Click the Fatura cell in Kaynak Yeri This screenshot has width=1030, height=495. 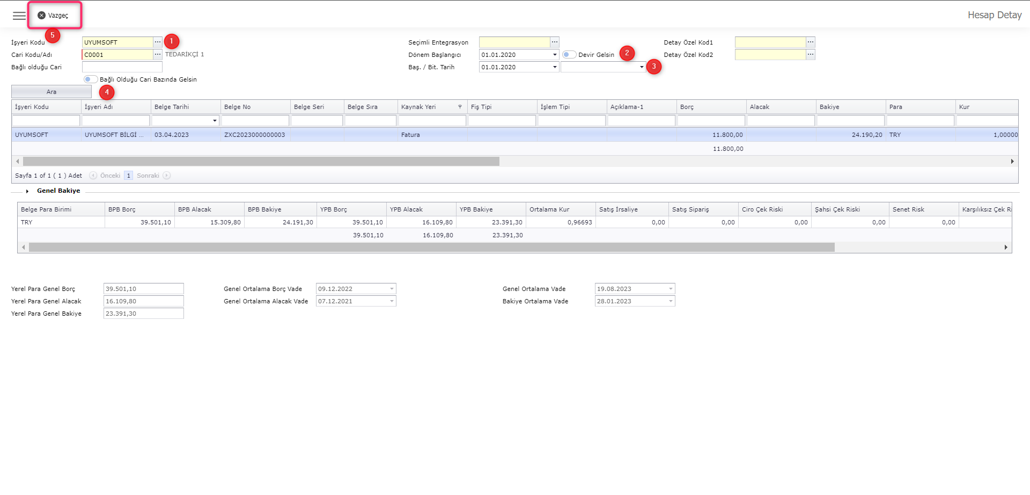pyautogui.click(x=432, y=135)
